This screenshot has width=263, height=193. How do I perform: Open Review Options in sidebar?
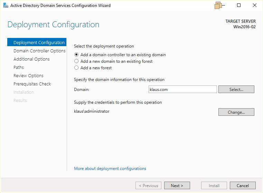click(28, 76)
